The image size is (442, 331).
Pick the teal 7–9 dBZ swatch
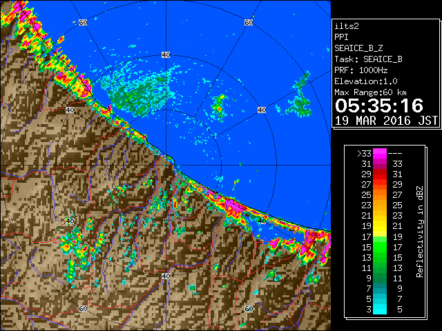coord(380,288)
